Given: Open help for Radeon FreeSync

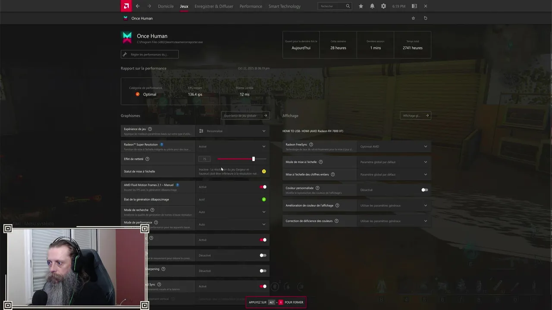Looking at the screenshot, I should (x=311, y=144).
